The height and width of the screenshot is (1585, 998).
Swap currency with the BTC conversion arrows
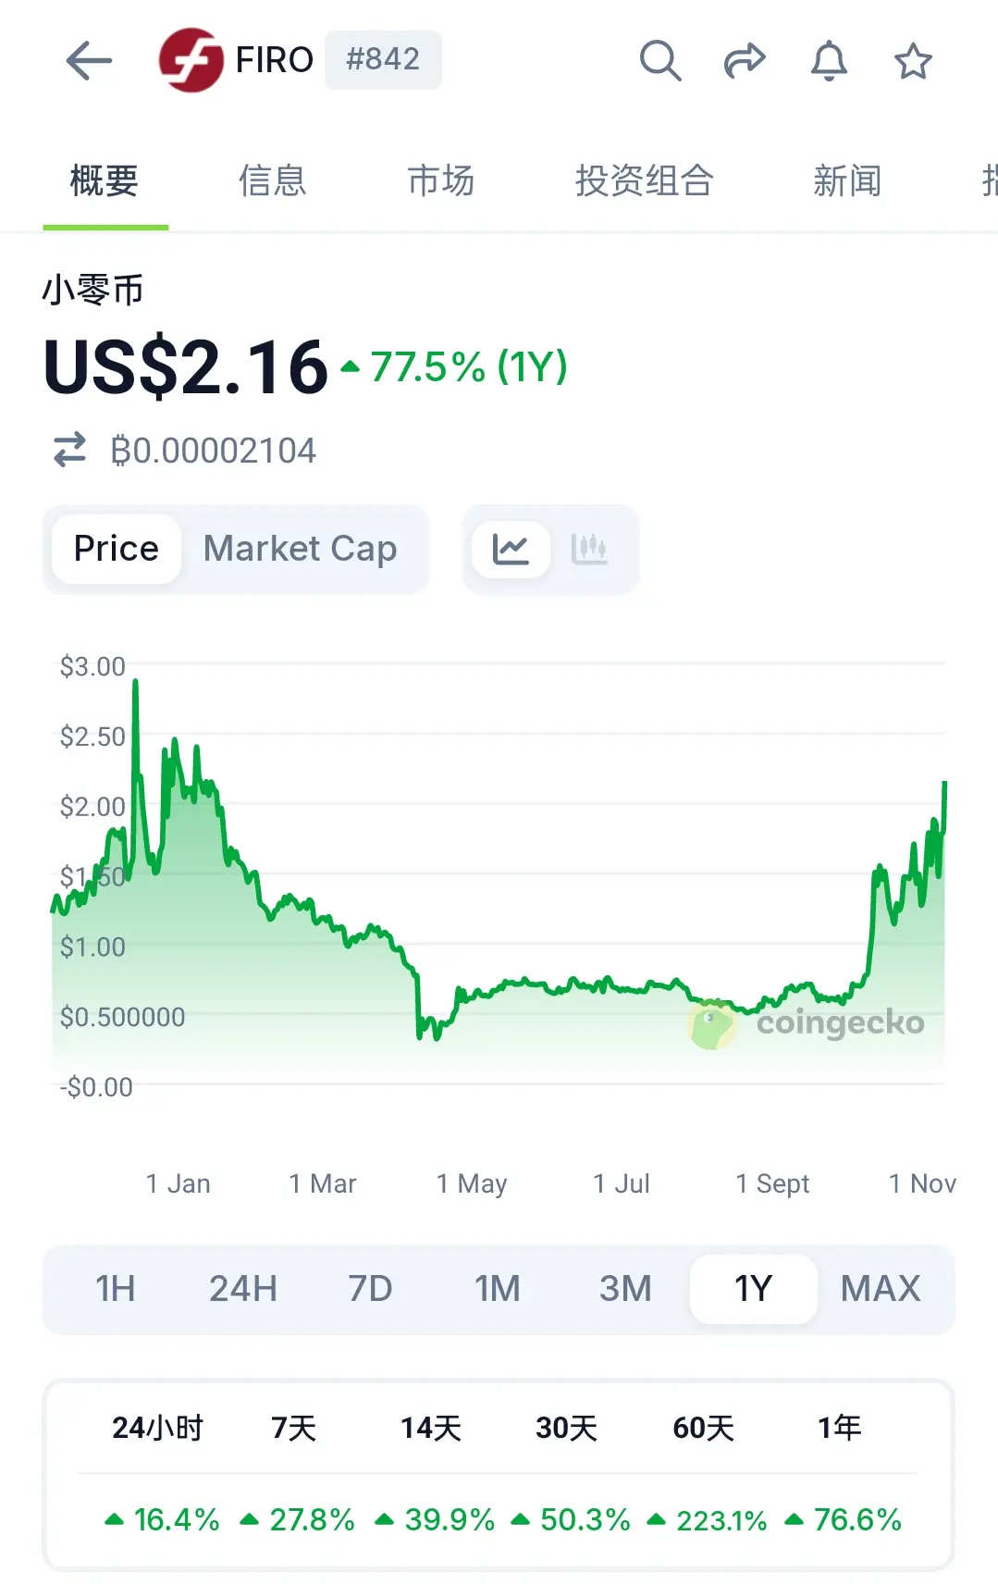[69, 450]
